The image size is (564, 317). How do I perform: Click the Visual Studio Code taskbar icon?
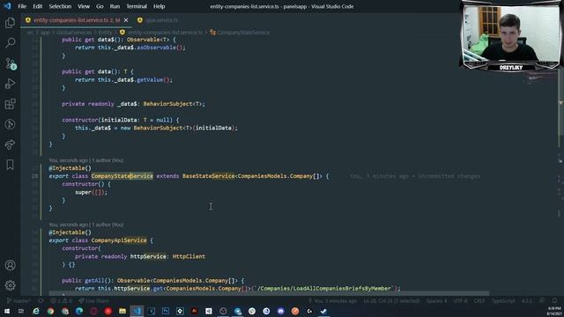pos(137,311)
